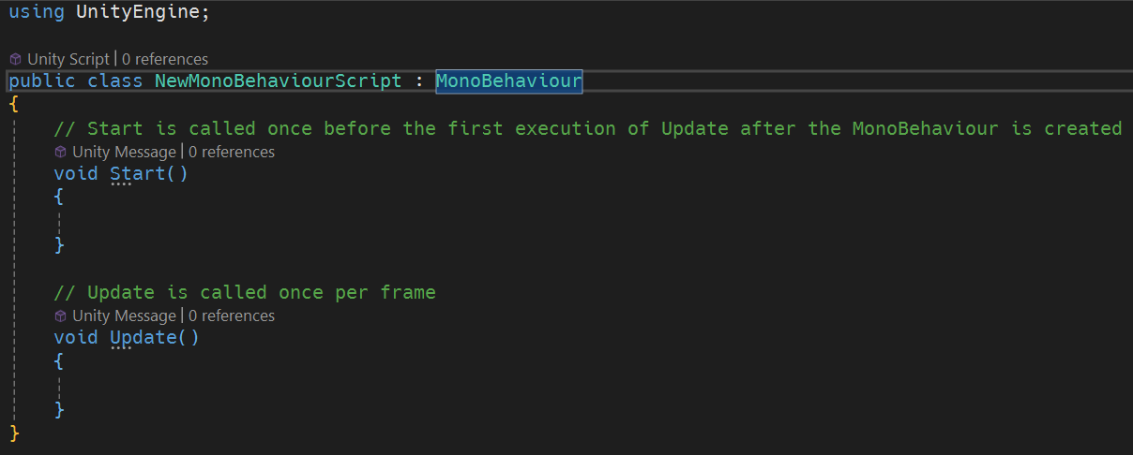Click the Unity Message cube icon above Update

pos(60,316)
